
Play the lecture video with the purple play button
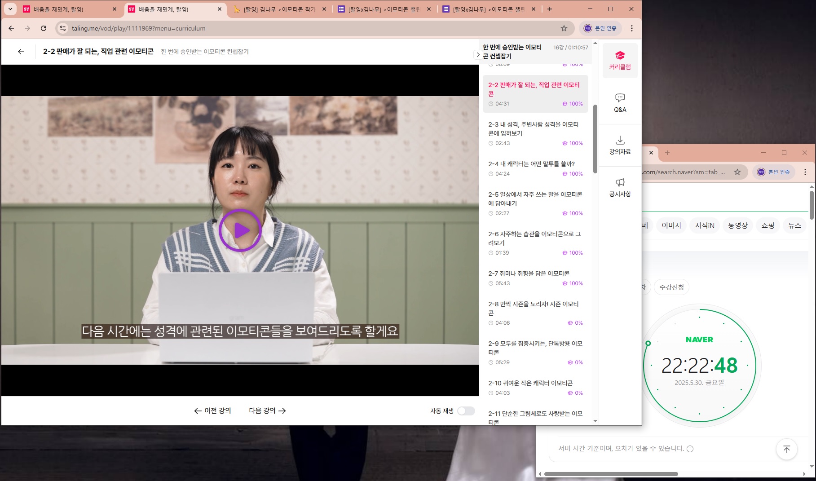pyautogui.click(x=240, y=230)
